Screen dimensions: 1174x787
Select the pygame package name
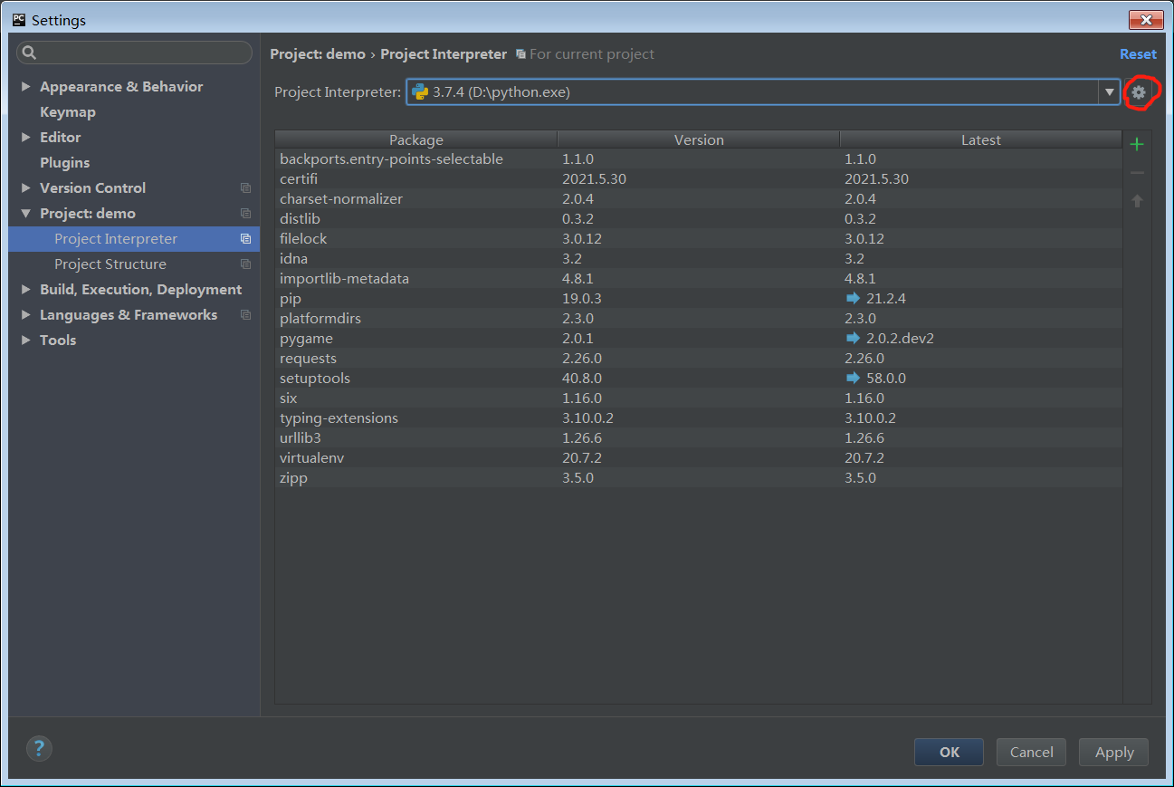point(307,339)
